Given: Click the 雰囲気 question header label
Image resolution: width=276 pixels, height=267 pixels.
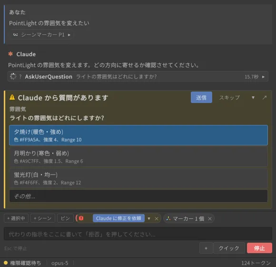Looking at the screenshot, I should coord(18,109).
